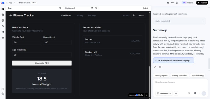The width and height of the screenshot is (210, 99).
Task: Click the Made by MeDo badge
Action: 136,95
